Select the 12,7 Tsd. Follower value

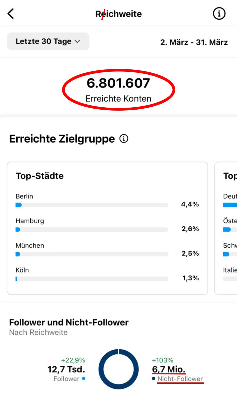coord(66,369)
